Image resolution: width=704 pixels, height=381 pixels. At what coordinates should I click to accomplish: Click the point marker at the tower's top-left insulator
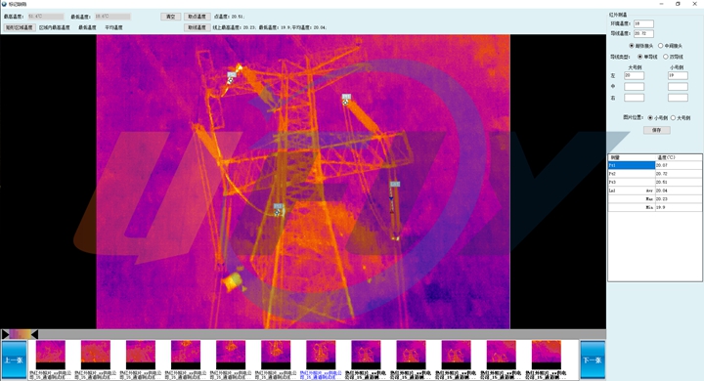tap(231, 80)
